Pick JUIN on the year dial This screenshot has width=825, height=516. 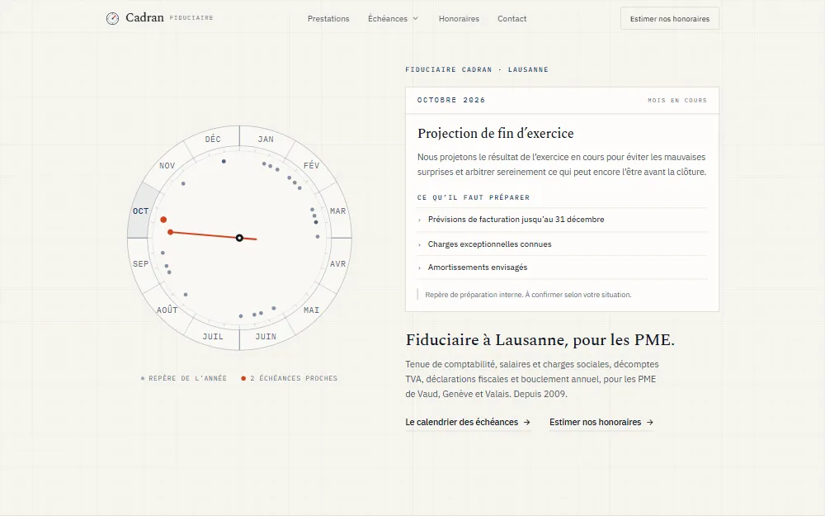[266, 337]
